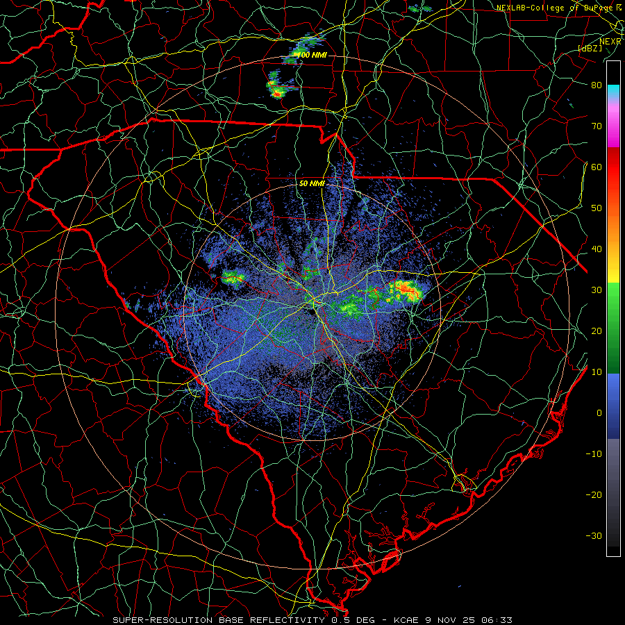Click the 50 NMI range ring label
The height and width of the screenshot is (625, 625).
click(312, 183)
